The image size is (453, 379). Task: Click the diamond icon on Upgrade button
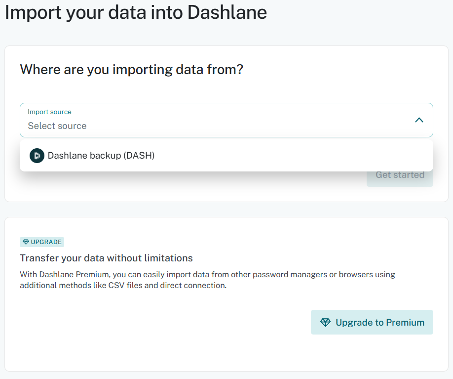tap(325, 322)
